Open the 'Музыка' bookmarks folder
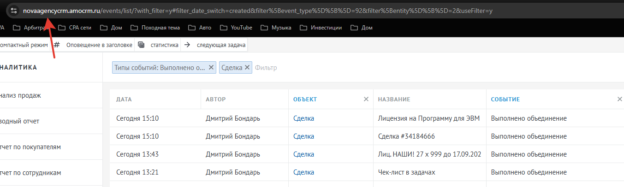This screenshot has width=624, height=187. point(276,28)
